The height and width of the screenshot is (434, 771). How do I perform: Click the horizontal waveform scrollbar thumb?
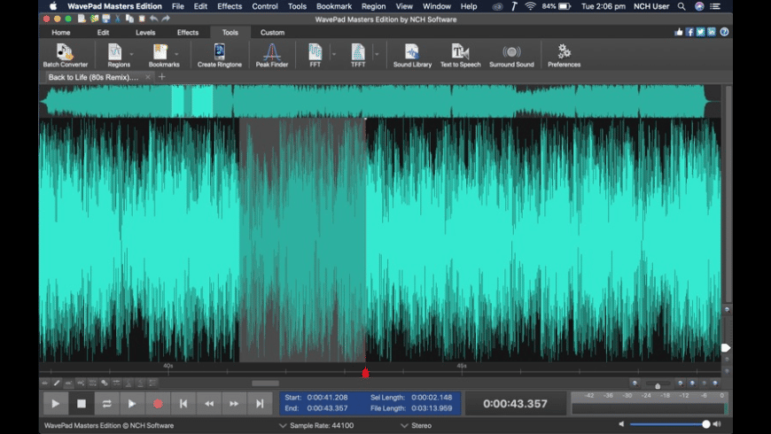click(266, 384)
